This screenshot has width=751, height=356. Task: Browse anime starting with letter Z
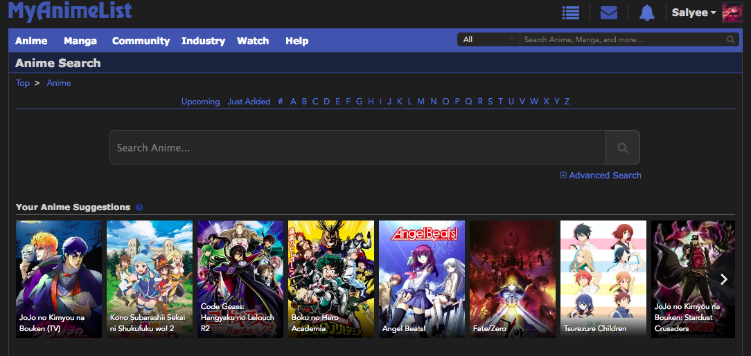point(567,102)
